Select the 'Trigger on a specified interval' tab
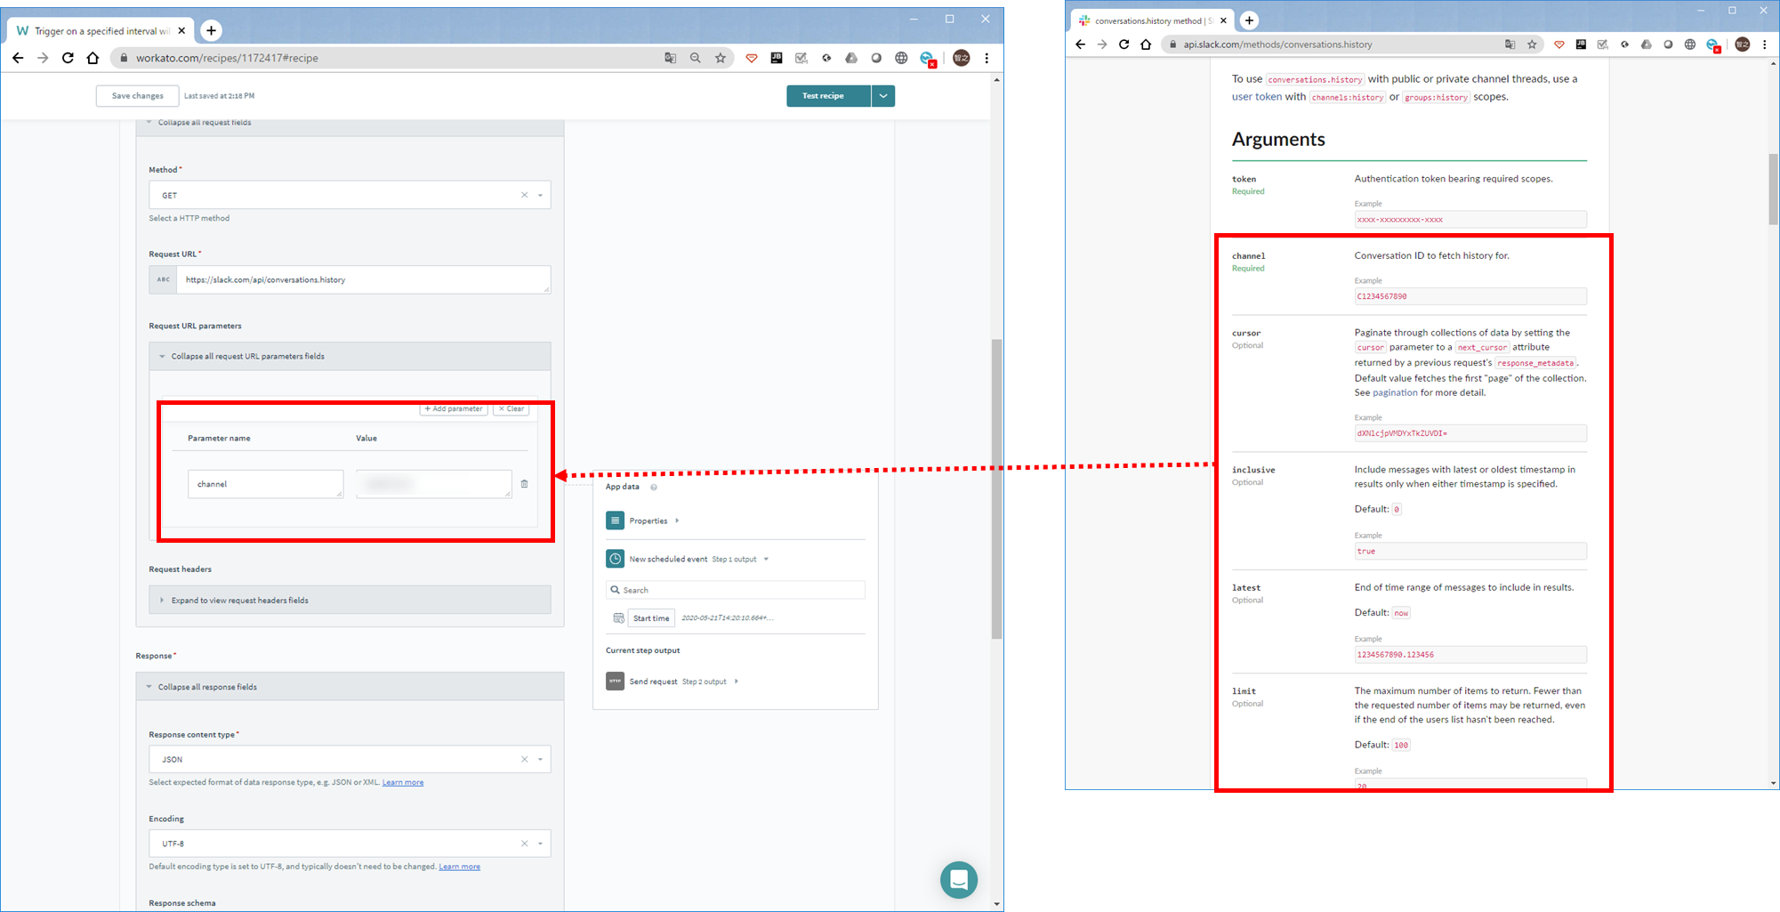The height and width of the screenshot is (912, 1780). point(100,30)
